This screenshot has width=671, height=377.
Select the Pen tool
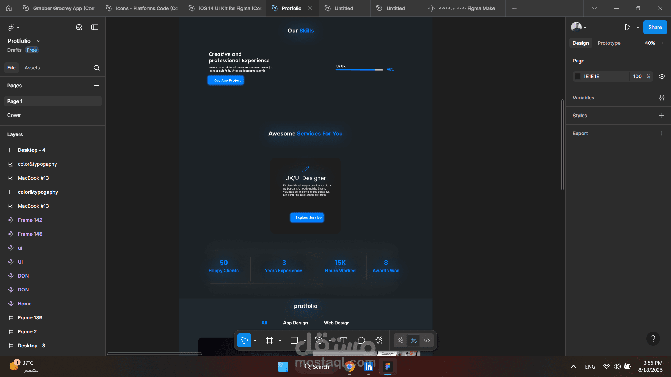319,340
